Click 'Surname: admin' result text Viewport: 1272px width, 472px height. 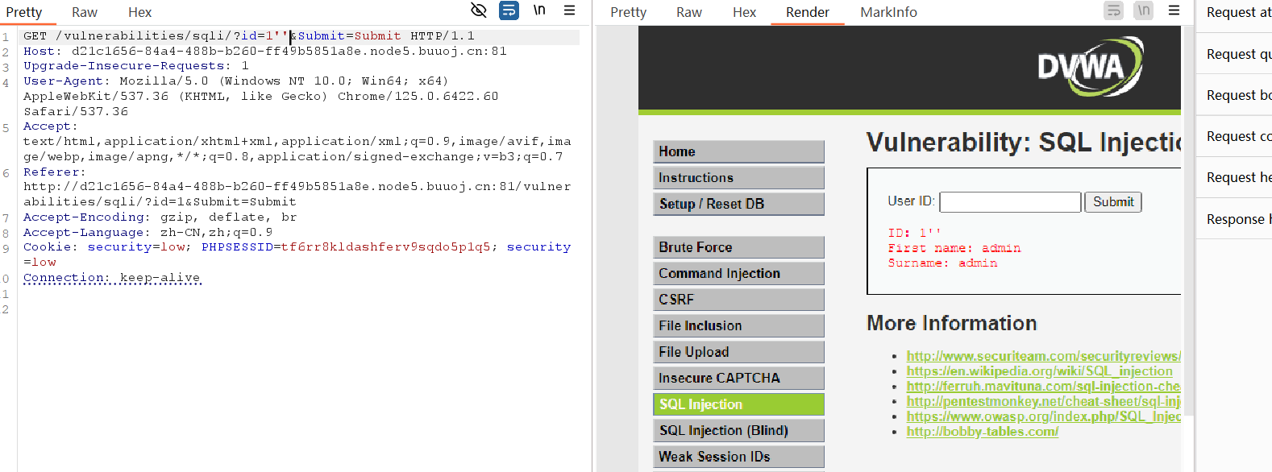coord(942,263)
